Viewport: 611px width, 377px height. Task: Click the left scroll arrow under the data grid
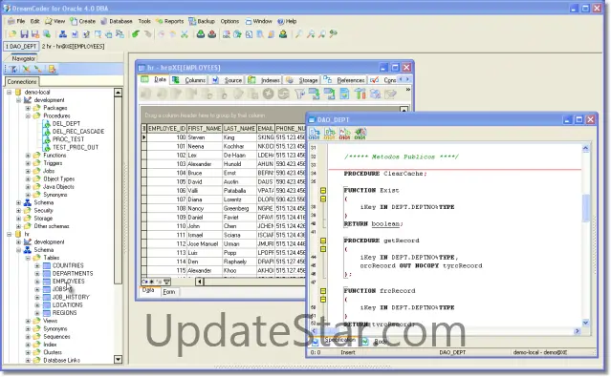[x=200, y=282]
